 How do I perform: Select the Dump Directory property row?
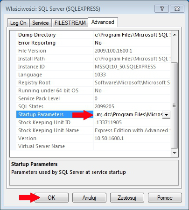click(x=93, y=35)
